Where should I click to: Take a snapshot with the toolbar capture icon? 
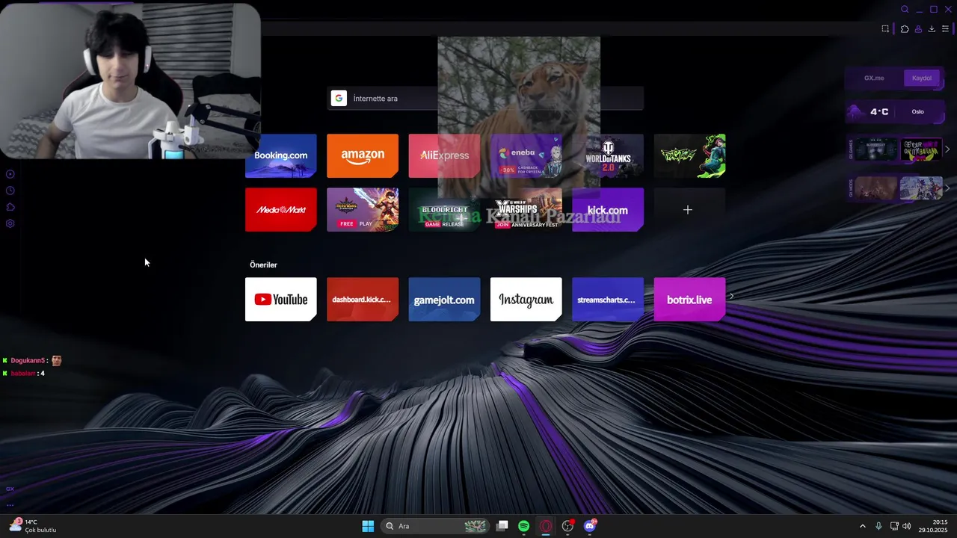pyautogui.click(x=885, y=29)
